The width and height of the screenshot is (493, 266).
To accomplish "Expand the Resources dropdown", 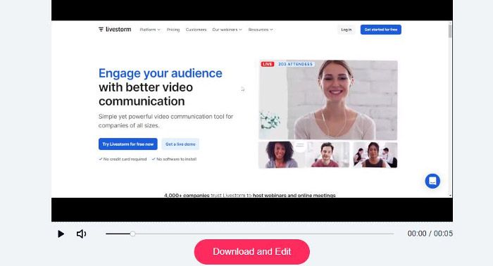I will tap(261, 30).
